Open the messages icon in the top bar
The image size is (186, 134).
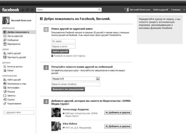click(x=27, y=10)
